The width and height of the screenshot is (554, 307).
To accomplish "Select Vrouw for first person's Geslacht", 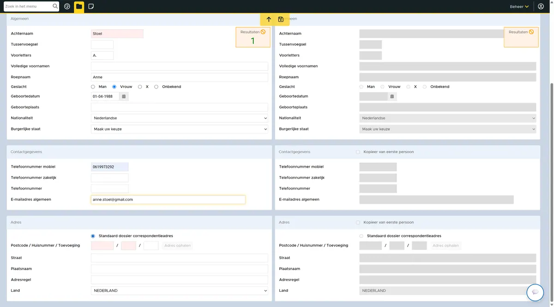I will [114, 87].
